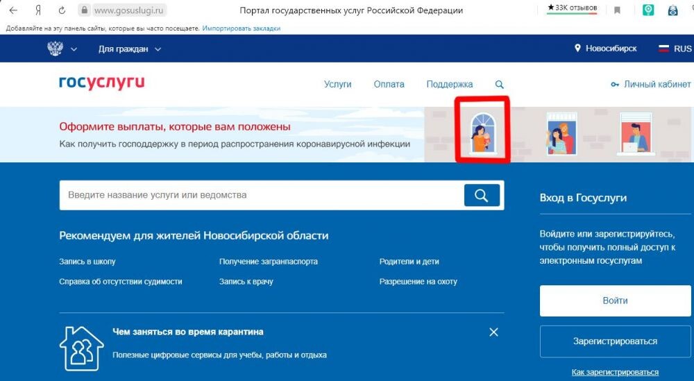Click the www.gosuslugi.ru address field

(x=128, y=10)
